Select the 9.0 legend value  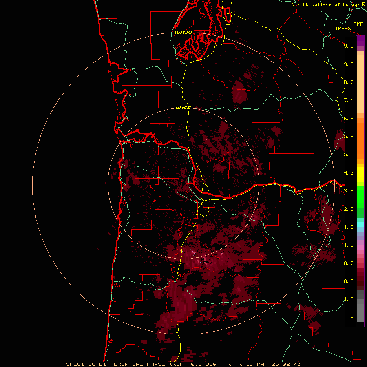point(349,64)
